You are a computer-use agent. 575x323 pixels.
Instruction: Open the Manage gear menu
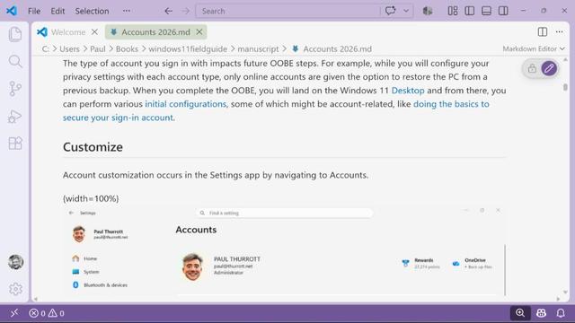click(15, 289)
